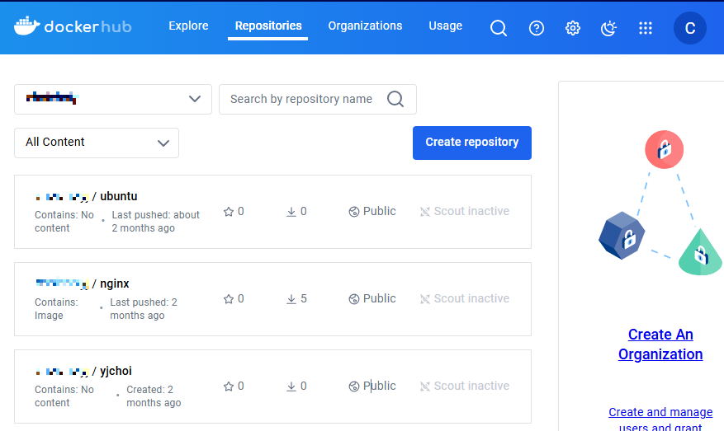Viewport: 724px width, 431px height.
Task: Click Scout inactive icon on nginx row
Action: pos(425,299)
